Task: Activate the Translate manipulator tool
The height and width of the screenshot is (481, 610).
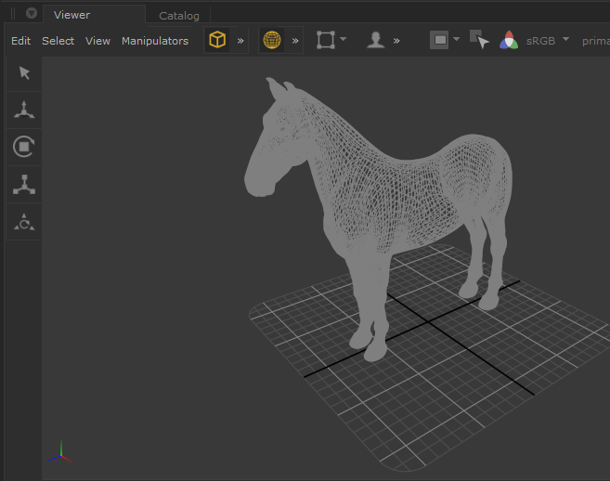Action: pos(24,110)
